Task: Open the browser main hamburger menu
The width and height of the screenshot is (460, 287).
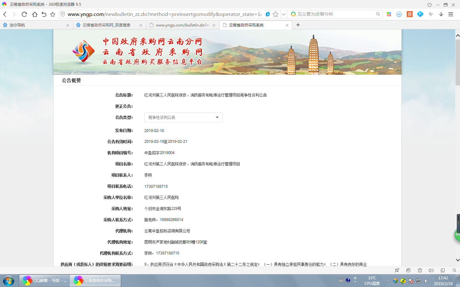Action: [451, 14]
